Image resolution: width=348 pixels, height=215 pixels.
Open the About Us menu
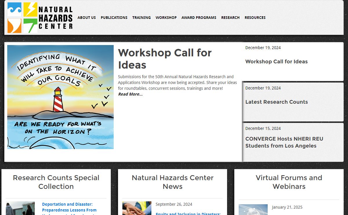[x=86, y=18]
